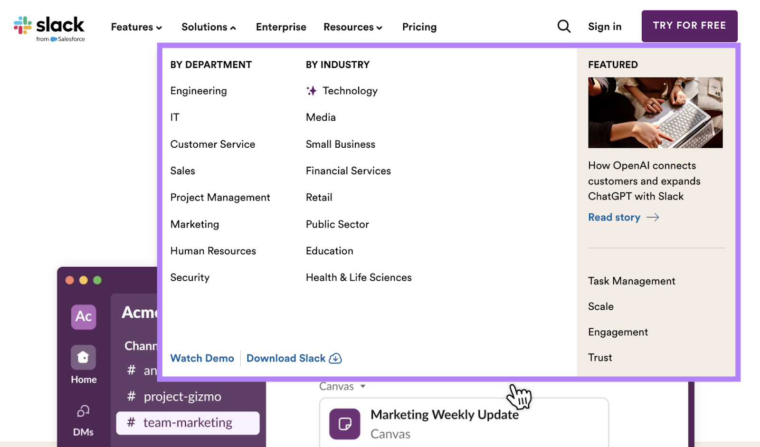
Task: Select the Home icon in the Slack sidebar
Action: 83,357
